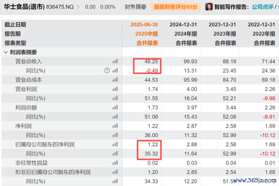Click the 归属母公司股东的净利润 row label
279x186 pixels.
click(x=45, y=145)
